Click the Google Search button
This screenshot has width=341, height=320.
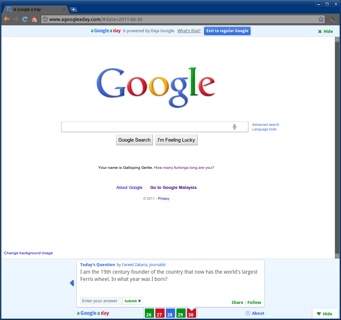[134, 140]
